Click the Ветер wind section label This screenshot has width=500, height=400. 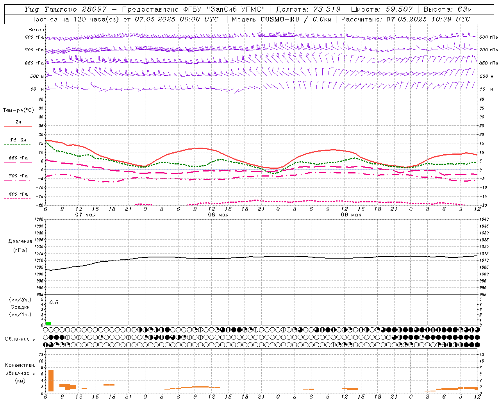(x=36, y=30)
